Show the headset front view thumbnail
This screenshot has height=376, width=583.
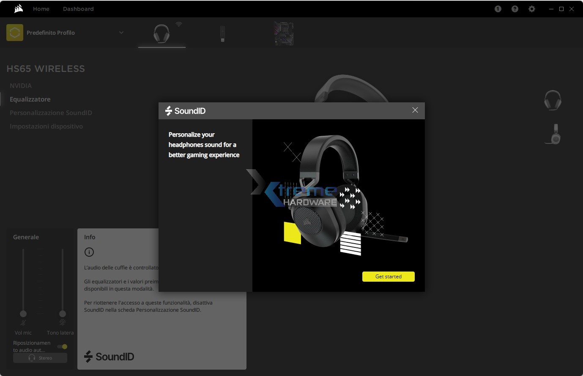coord(552,100)
